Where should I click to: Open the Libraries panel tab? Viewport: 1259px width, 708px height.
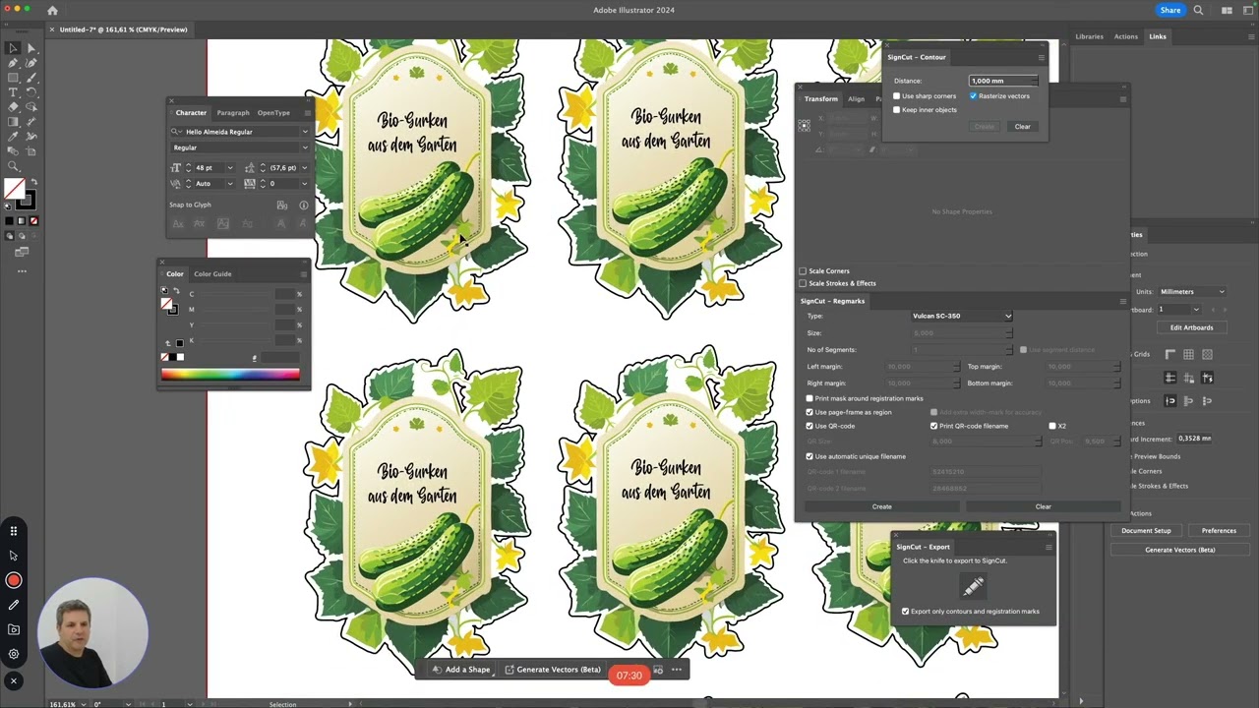coord(1089,36)
